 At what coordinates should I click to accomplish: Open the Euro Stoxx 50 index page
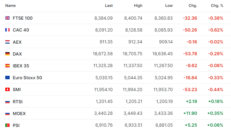point(27,78)
